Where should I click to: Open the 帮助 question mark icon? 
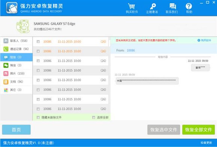tap(189, 6)
